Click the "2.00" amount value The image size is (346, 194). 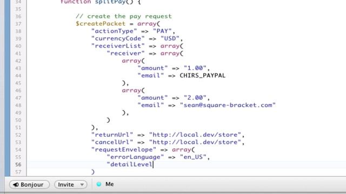coord(195,98)
